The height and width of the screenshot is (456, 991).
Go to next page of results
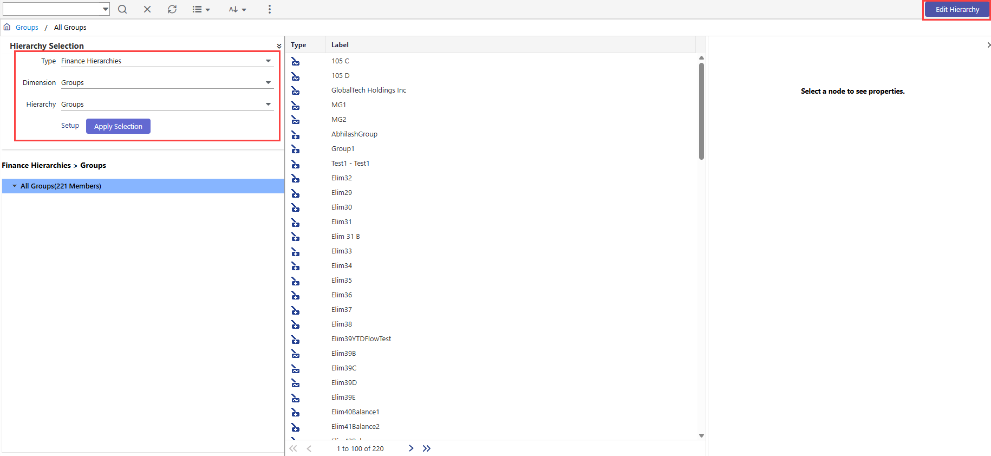[x=411, y=448]
